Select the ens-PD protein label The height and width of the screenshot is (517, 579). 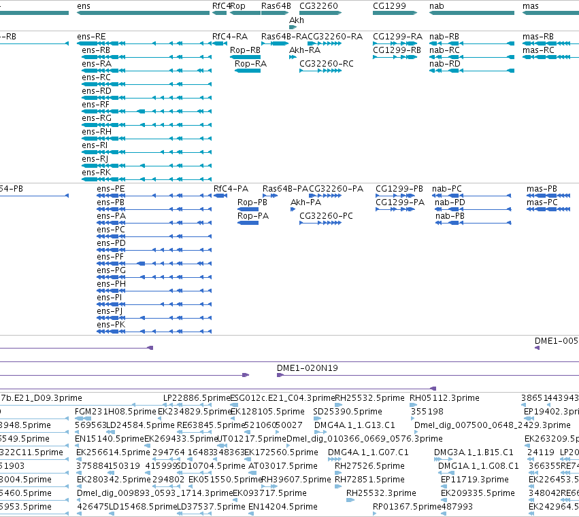point(111,243)
